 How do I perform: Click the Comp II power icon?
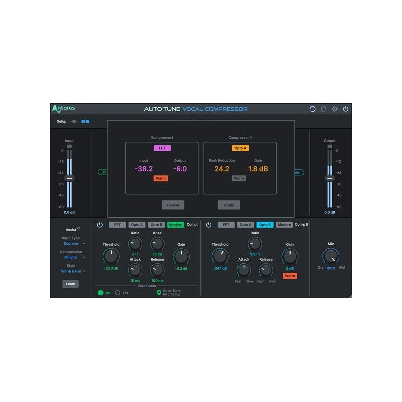[x=210, y=224]
